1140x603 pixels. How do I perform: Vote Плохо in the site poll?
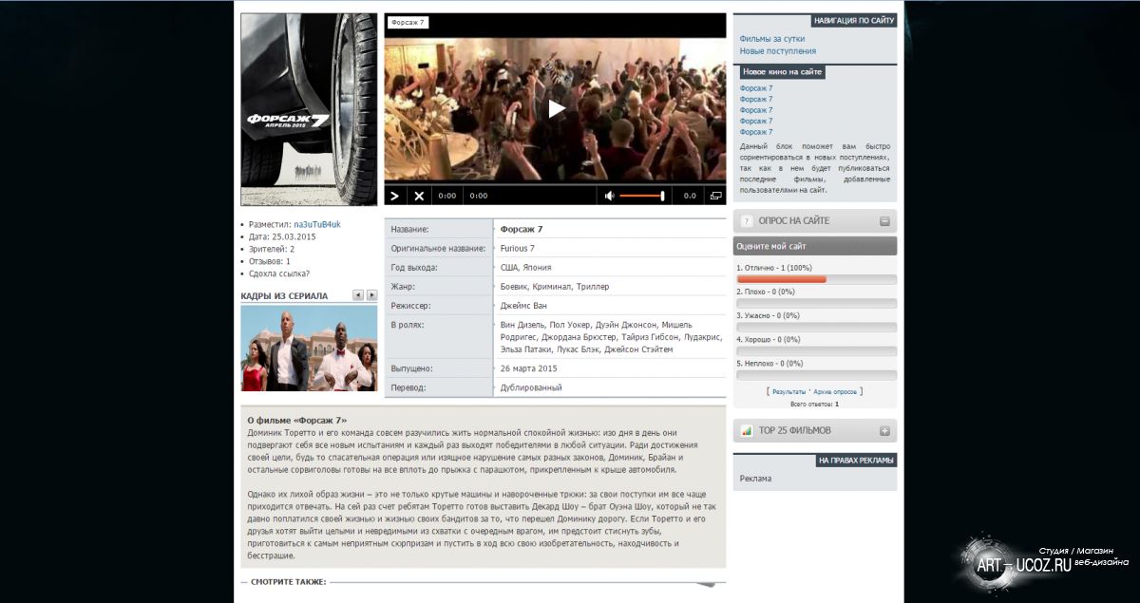click(766, 292)
